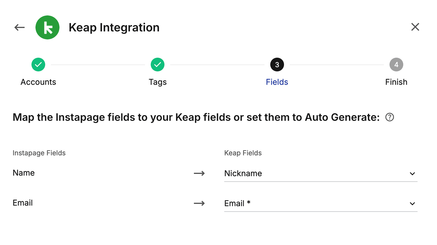Viewport: 437px width, 245px height.
Task: Click the help question mark icon
Action: pyautogui.click(x=390, y=117)
